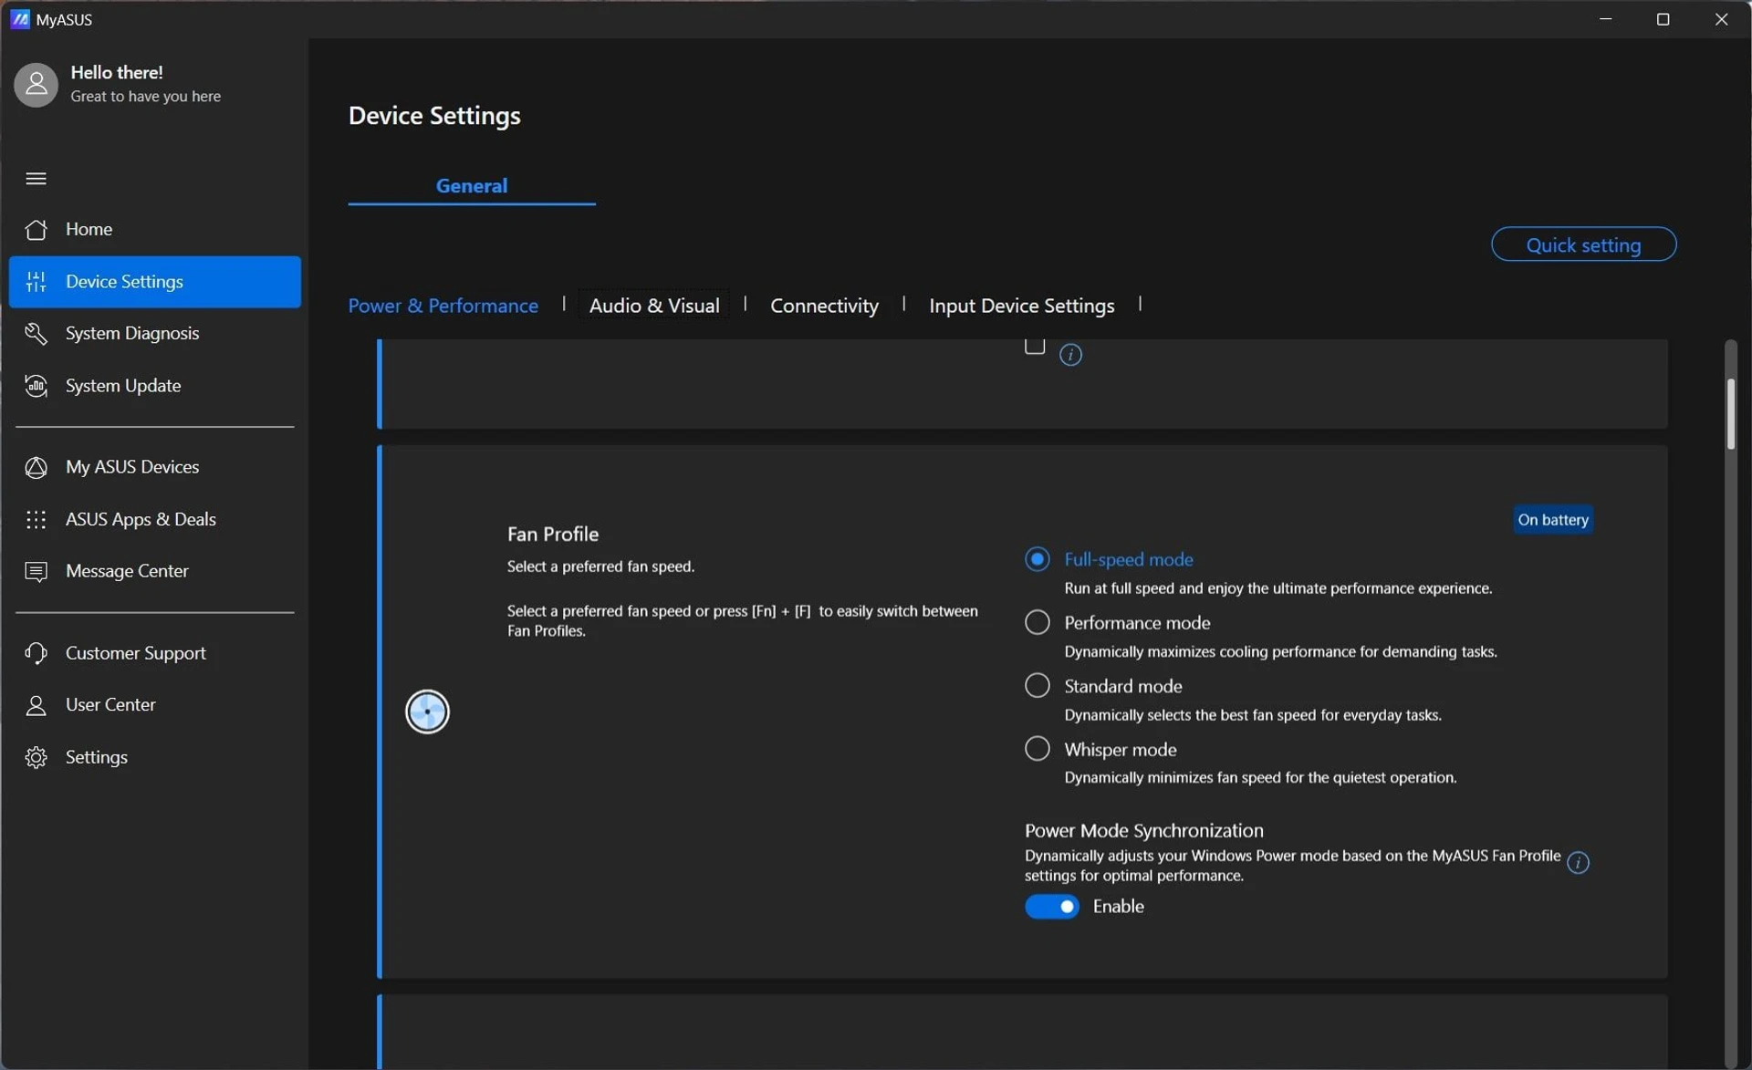Click the Home house icon
This screenshot has width=1752, height=1070.
(x=36, y=230)
